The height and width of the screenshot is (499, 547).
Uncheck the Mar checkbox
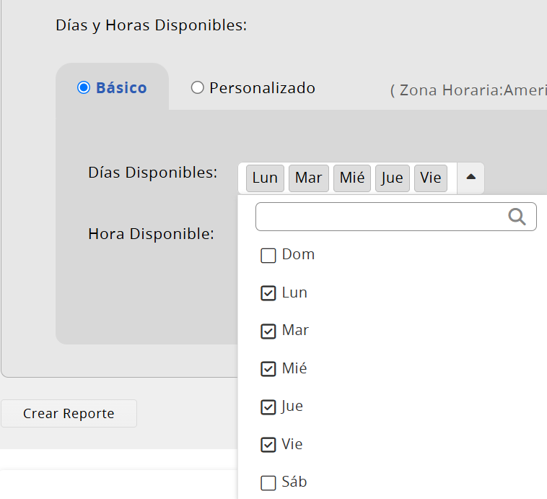click(x=268, y=331)
